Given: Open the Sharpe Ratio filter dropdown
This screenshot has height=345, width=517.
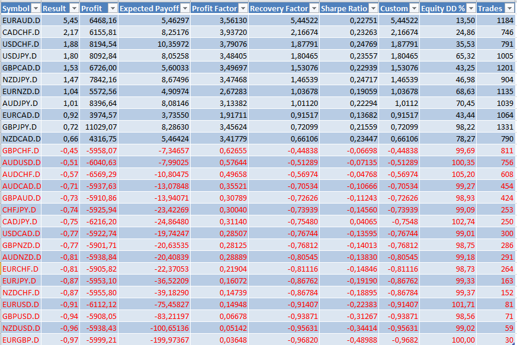Looking at the screenshot, I should point(374,8).
